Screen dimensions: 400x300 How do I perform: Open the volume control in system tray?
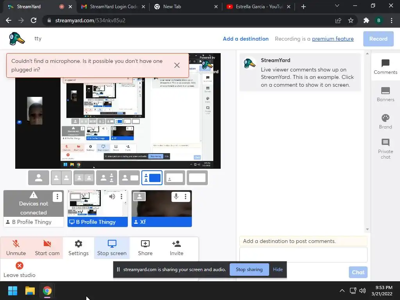[362, 291]
